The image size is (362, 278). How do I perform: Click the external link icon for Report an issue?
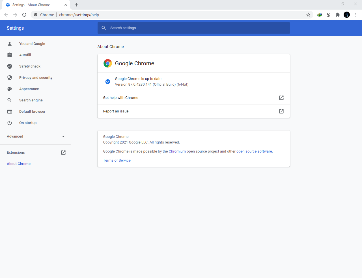click(x=281, y=111)
